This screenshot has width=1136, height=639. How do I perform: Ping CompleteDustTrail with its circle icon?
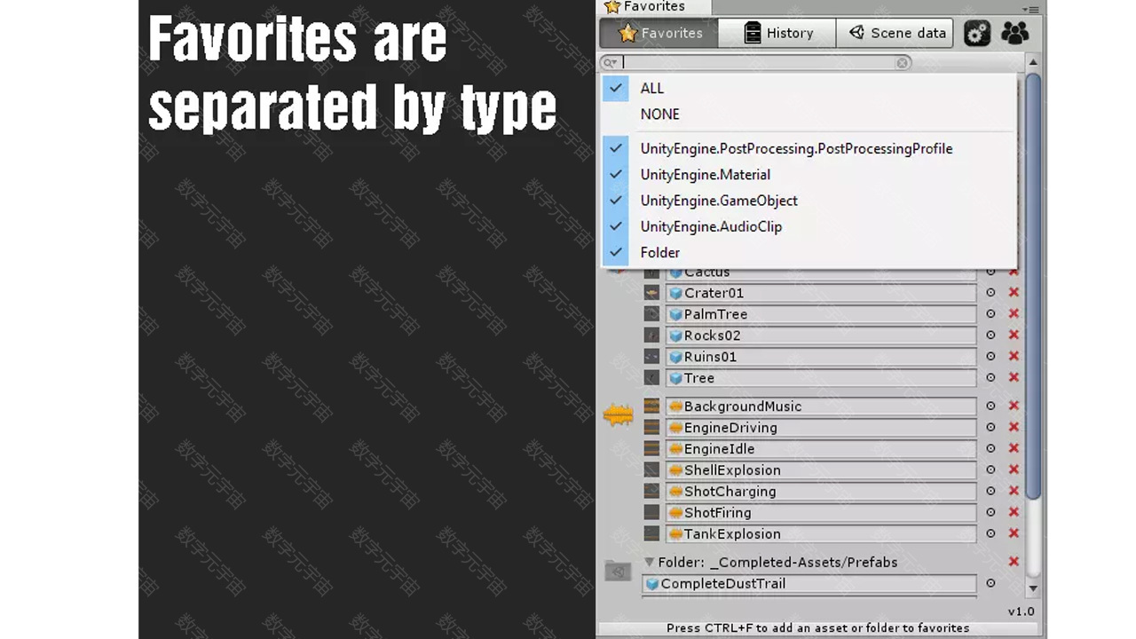990,584
